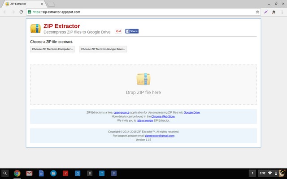Bookmark this page with the star icon
Viewport: 287px width, 179px height.
(257, 12)
